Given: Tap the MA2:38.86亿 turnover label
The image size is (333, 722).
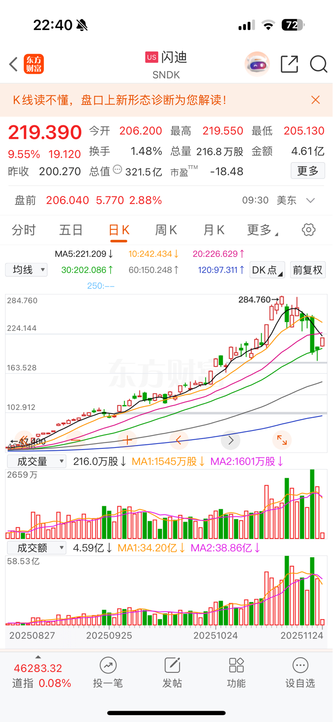Looking at the screenshot, I should click(x=226, y=548).
